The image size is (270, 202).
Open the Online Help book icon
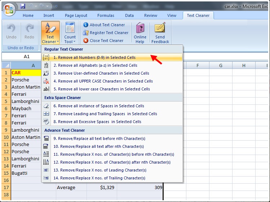(140, 28)
